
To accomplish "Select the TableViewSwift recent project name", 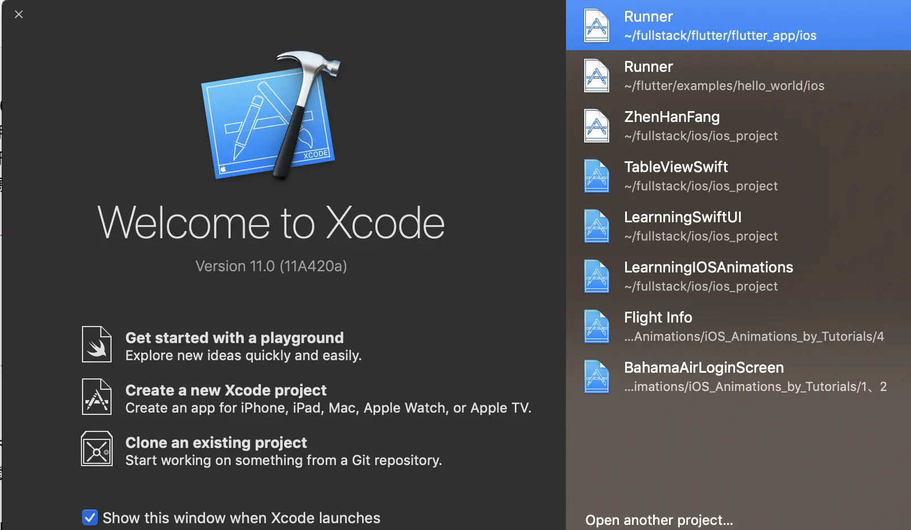I will (x=676, y=167).
